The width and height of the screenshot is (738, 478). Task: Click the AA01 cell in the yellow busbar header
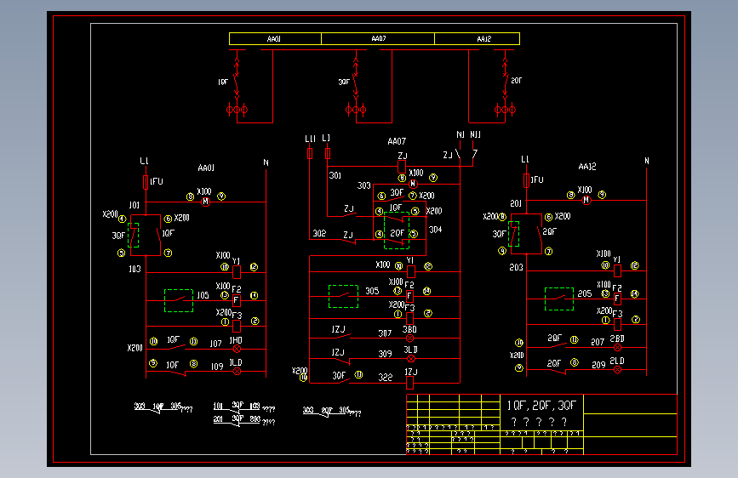[275, 38]
